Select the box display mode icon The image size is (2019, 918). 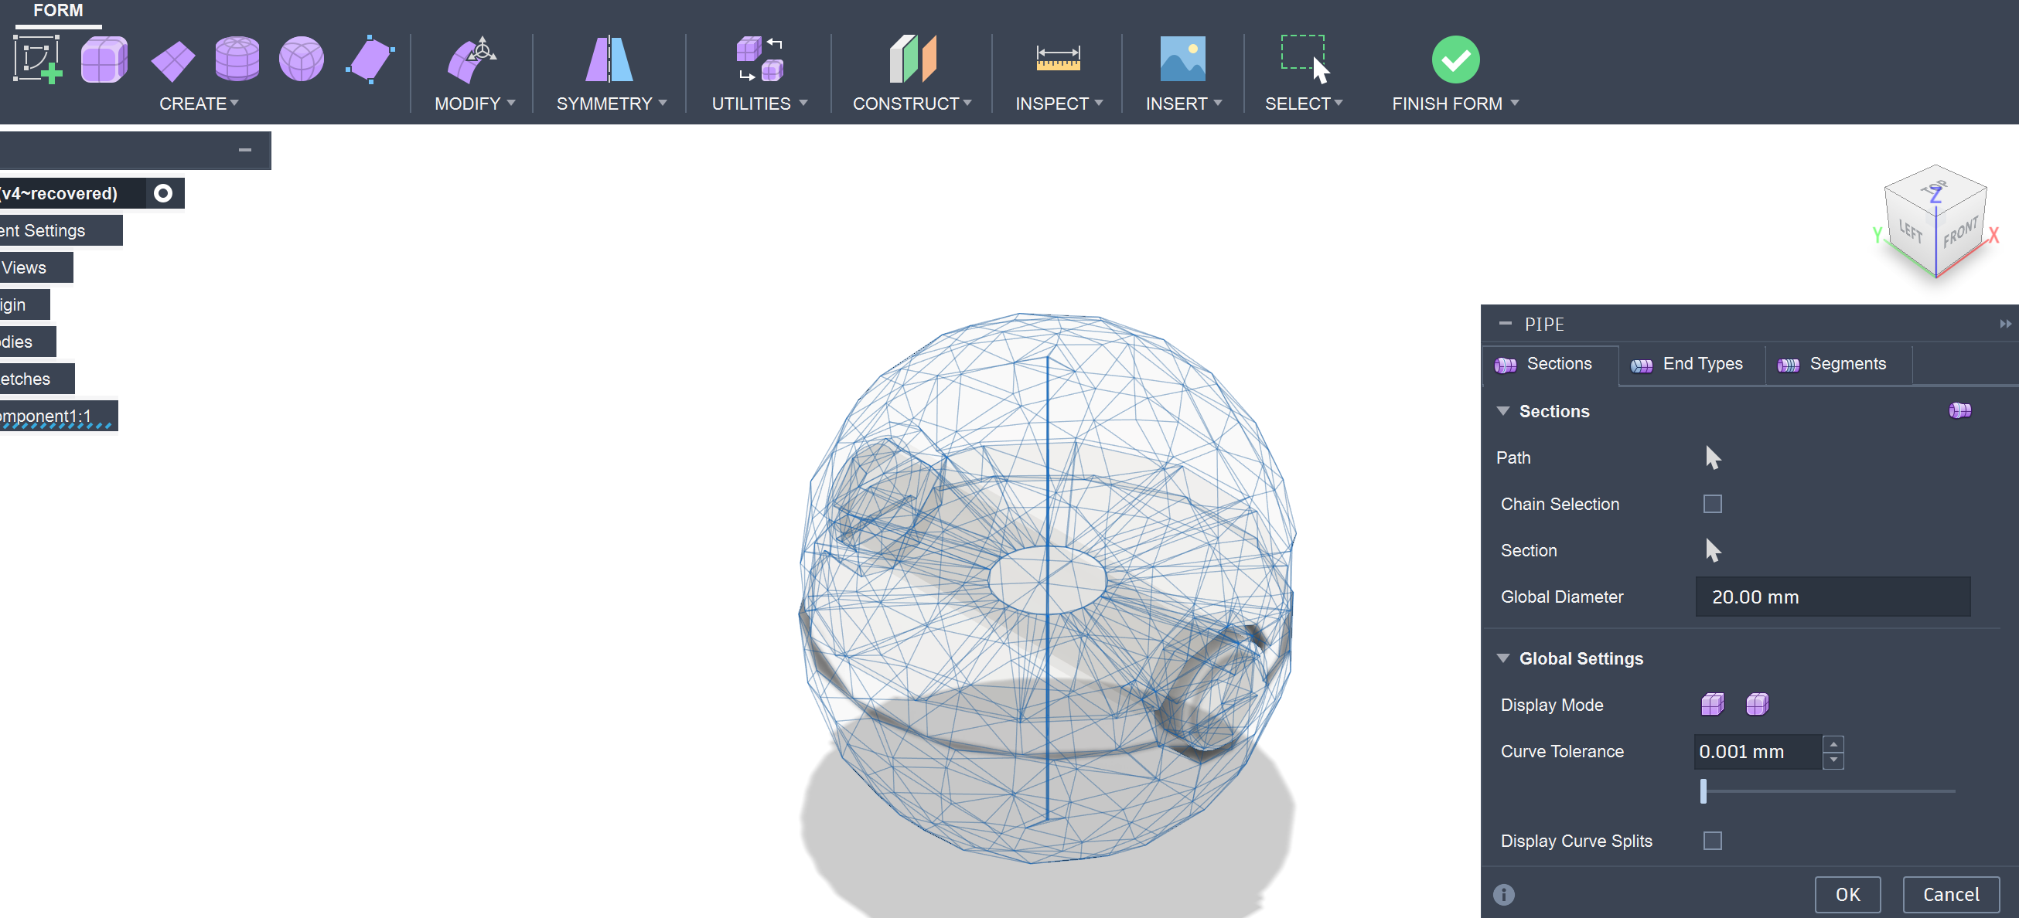[1712, 704]
